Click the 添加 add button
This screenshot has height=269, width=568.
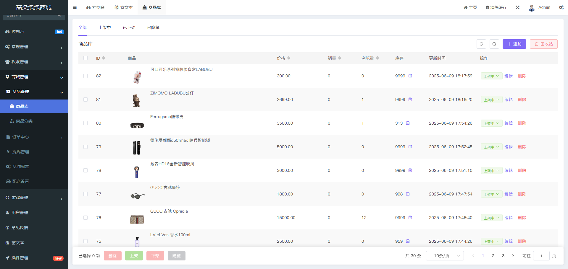pyautogui.click(x=514, y=44)
